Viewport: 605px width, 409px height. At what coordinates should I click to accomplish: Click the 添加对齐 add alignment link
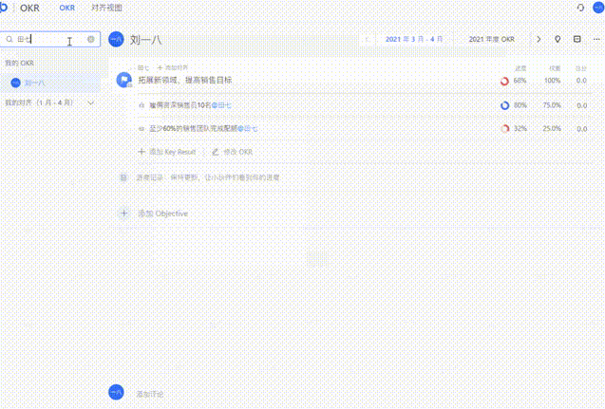click(x=173, y=67)
